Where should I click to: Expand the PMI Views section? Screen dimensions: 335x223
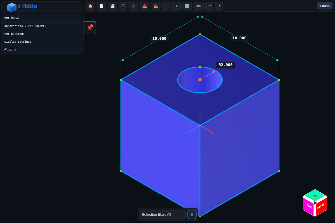point(42,18)
